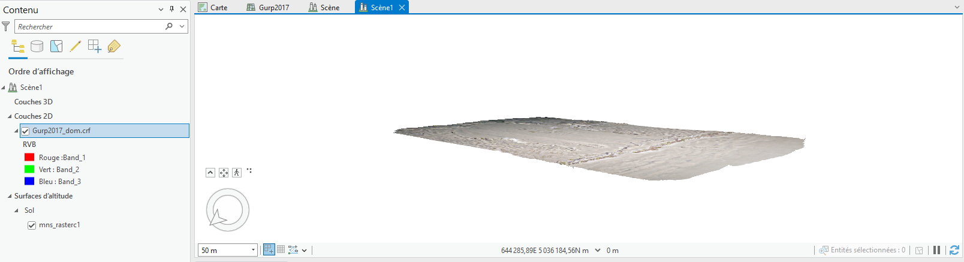Open the Carte map tab
Image resolution: width=964 pixels, height=262 pixels.
click(x=213, y=7)
